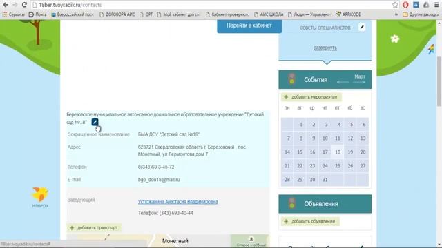
Task: Open the ОРГ bookmark
Action: coord(146,14)
